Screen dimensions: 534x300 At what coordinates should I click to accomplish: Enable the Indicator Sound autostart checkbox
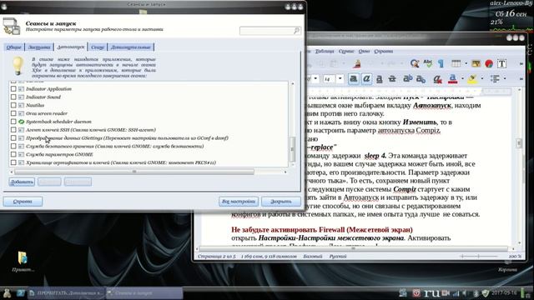pyautogui.click(x=13, y=97)
